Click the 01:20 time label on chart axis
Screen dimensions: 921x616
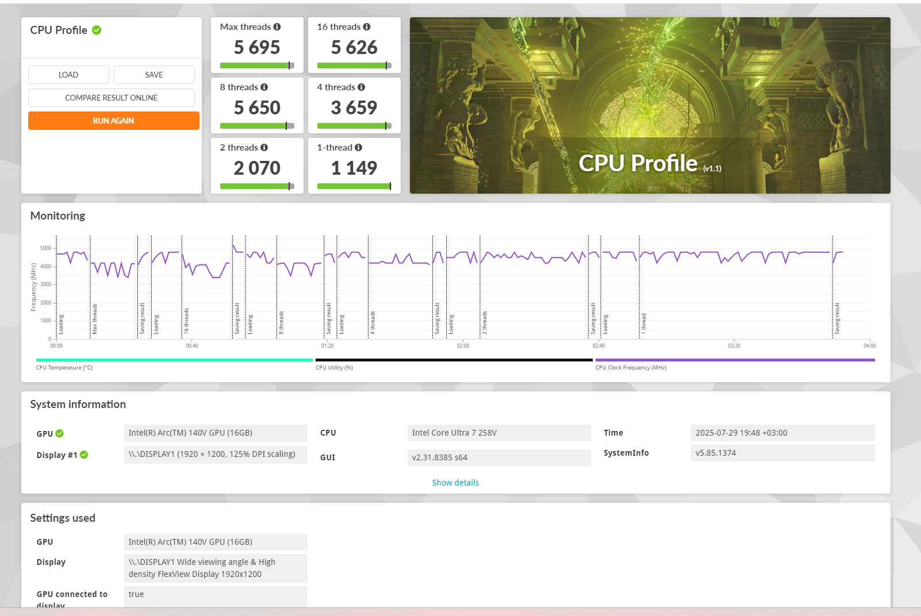tap(327, 346)
